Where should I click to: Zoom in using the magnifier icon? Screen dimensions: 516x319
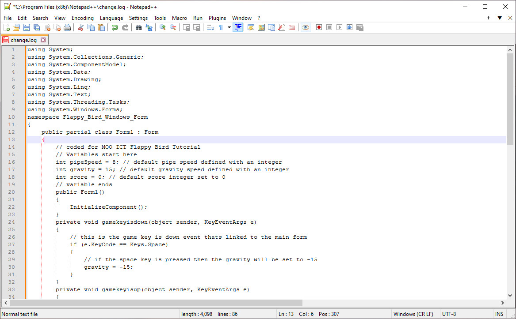click(162, 27)
